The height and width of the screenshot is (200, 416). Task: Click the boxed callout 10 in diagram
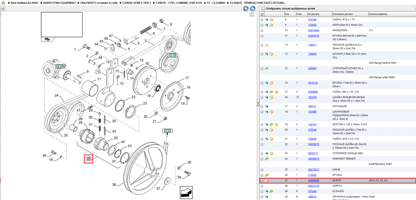tap(98, 72)
